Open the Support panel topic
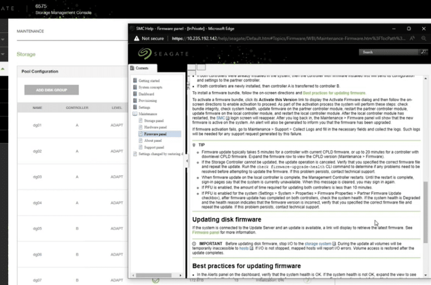The image size is (431, 285). [154, 147]
